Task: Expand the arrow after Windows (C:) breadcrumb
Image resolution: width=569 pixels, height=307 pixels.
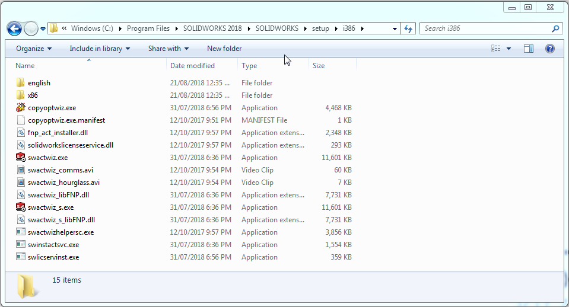Action: click(120, 28)
